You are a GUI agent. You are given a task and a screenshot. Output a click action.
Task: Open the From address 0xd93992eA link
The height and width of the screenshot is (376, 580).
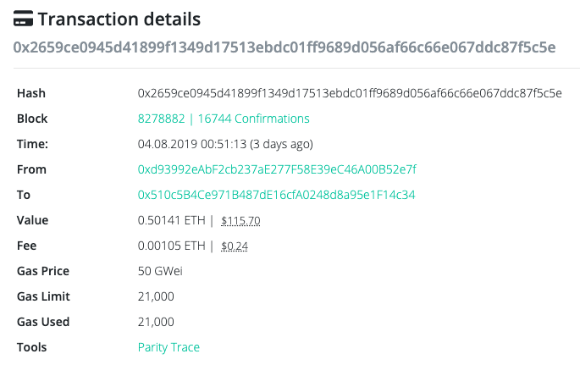click(x=277, y=169)
